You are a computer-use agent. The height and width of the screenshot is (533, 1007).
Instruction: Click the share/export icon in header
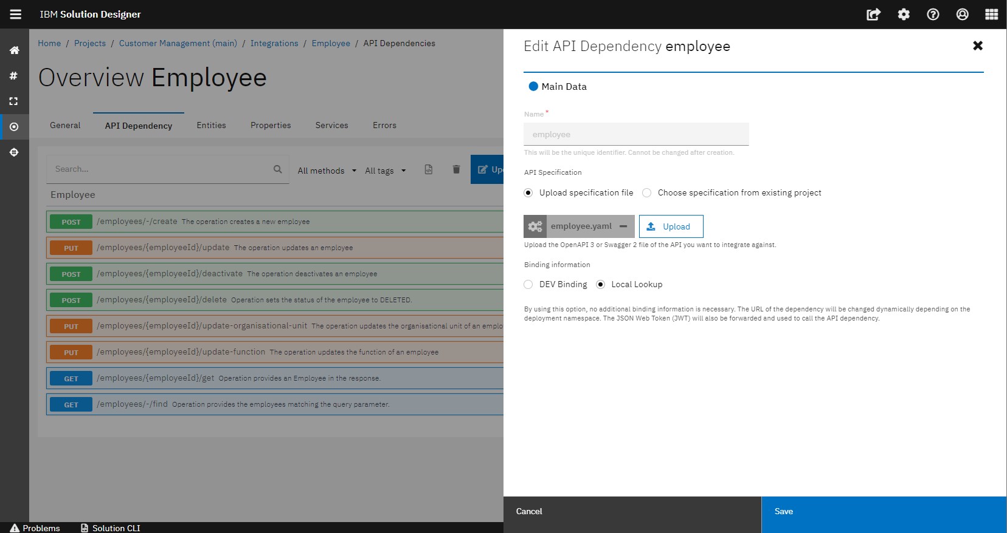873,15
